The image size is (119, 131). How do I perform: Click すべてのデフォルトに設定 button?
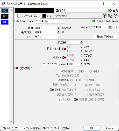click(x=56, y=128)
